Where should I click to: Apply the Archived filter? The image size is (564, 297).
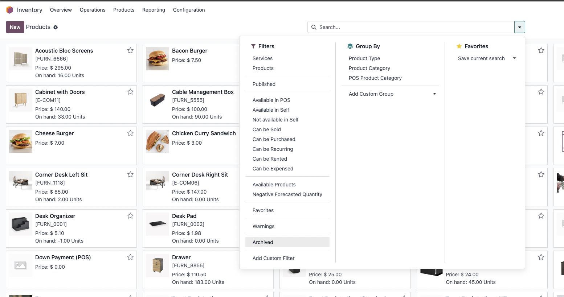tap(287, 242)
